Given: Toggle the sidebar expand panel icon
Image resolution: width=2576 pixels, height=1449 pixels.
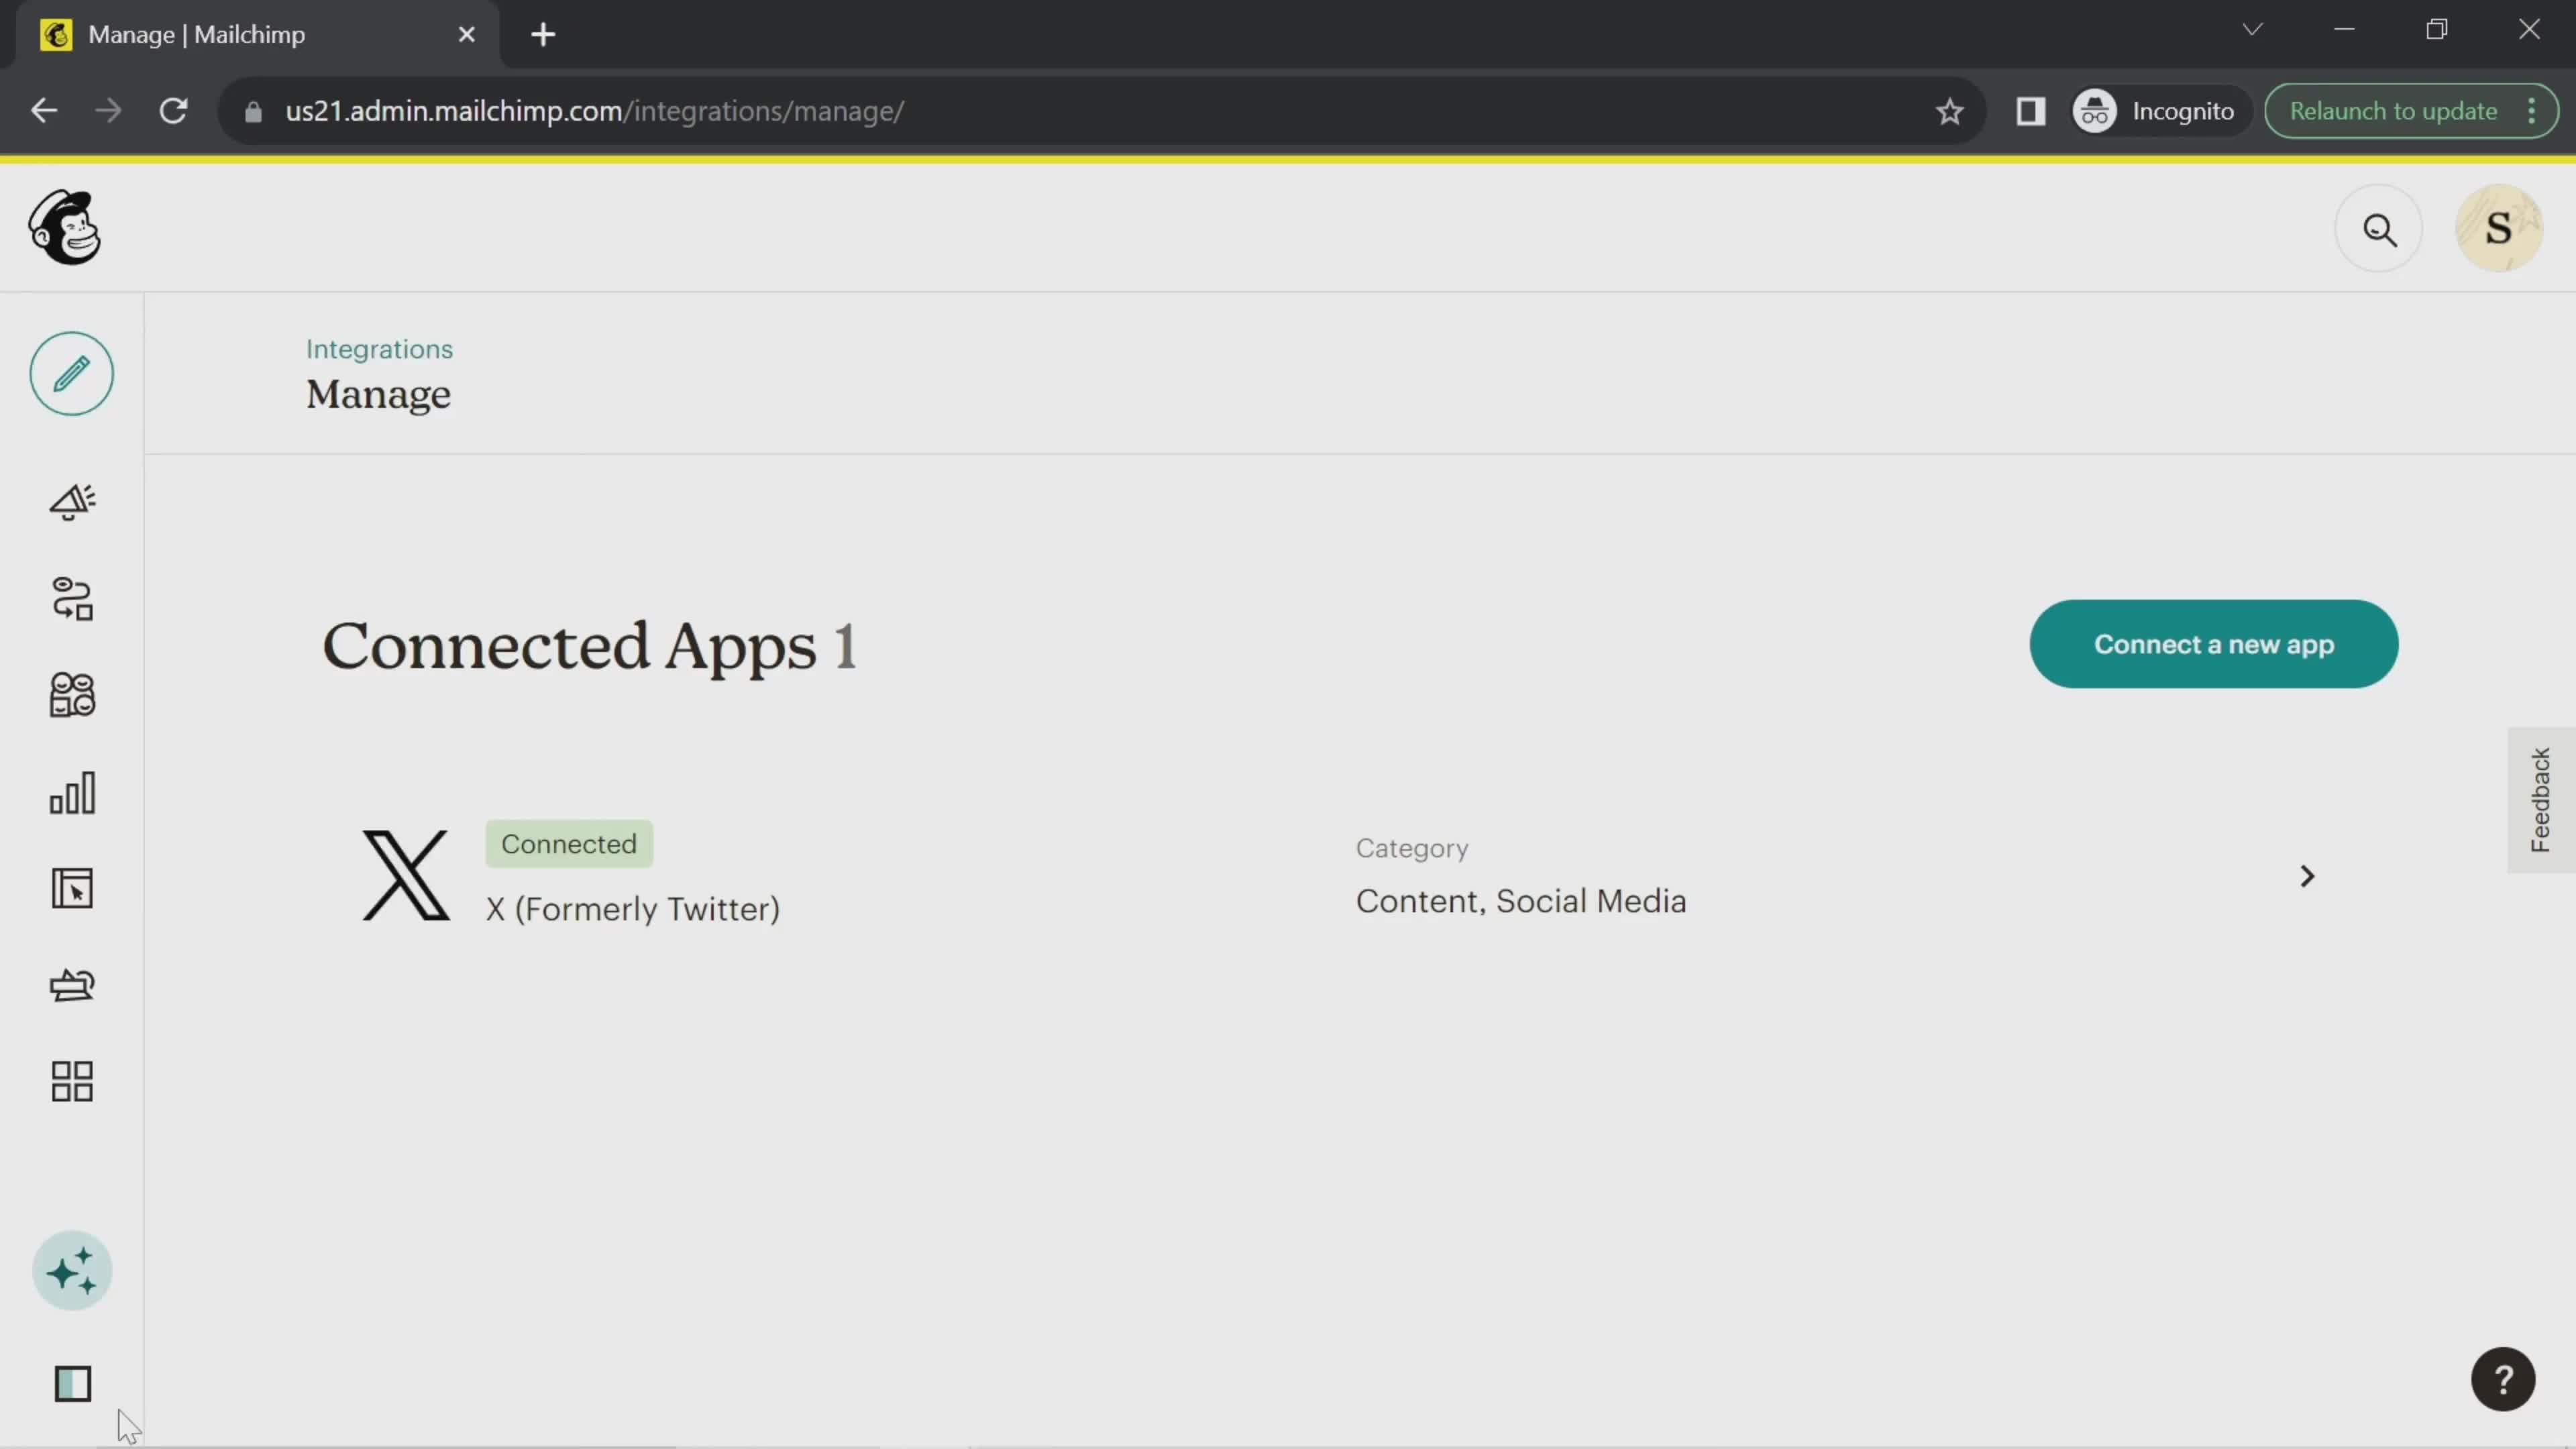Looking at the screenshot, I should pos(72,1384).
